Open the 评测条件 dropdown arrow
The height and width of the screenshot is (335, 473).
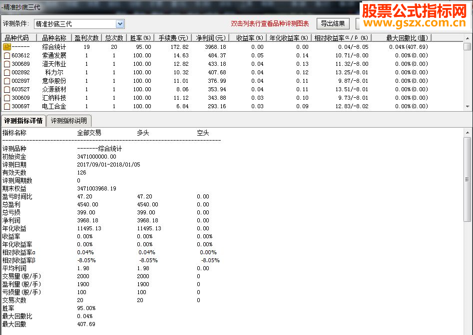120,24
